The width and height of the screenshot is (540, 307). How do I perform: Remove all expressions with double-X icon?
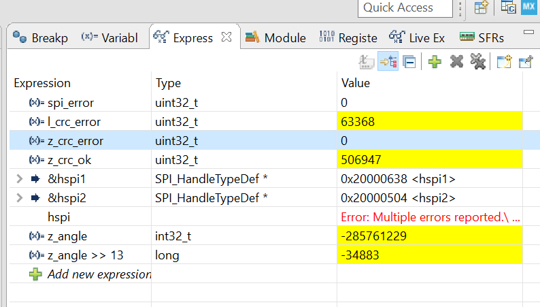tap(478, 62)
